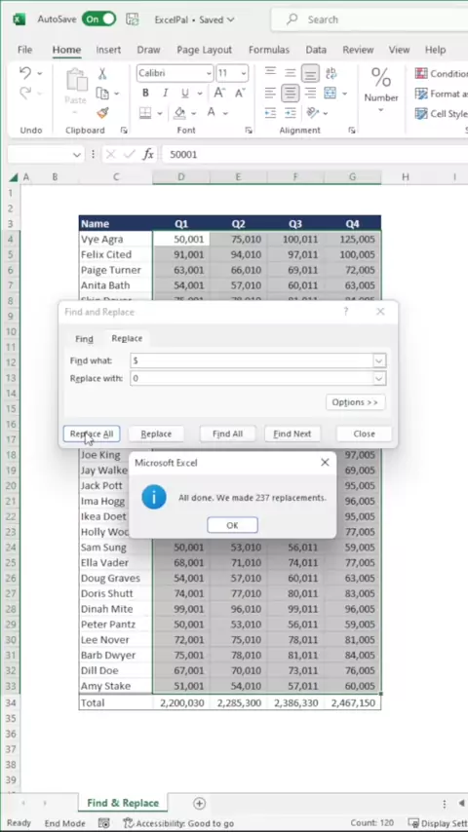Apply Bold formatting button
This screenshot has width=468, height=832.
tap(145, 94)
